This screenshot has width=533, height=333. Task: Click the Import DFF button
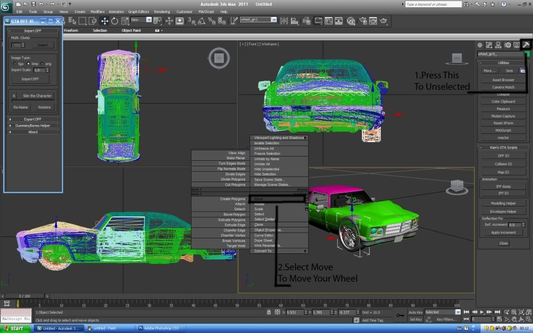[30, 79]
